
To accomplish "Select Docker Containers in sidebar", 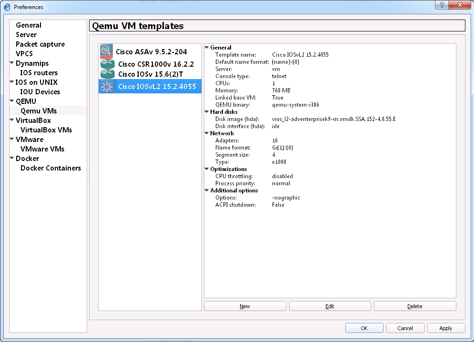I will click(51, 168).
